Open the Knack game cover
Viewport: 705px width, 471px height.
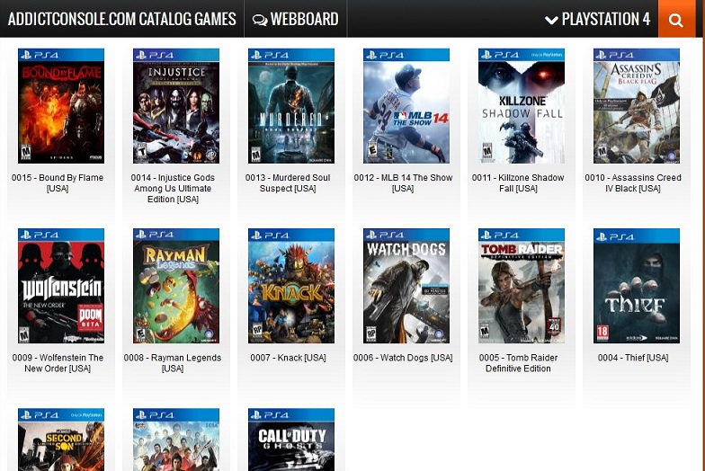(x=291, y=286)
